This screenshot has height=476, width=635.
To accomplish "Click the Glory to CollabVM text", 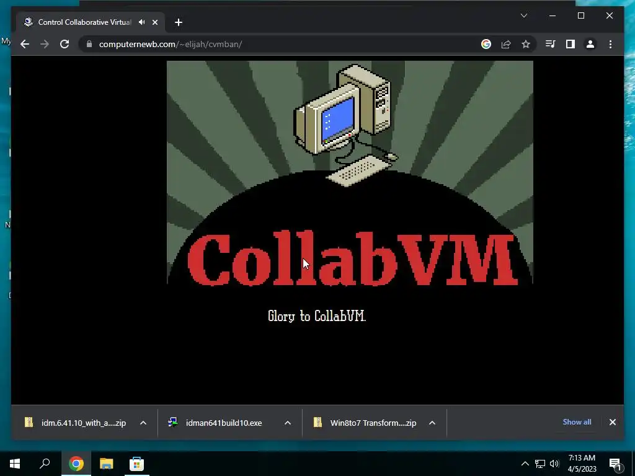I will (317, 315).
